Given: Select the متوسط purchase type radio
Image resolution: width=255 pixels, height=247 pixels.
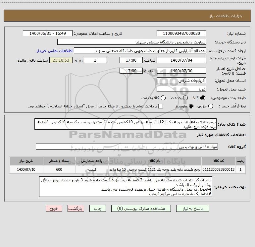Looking at the screenshot, I should point(191,106).
